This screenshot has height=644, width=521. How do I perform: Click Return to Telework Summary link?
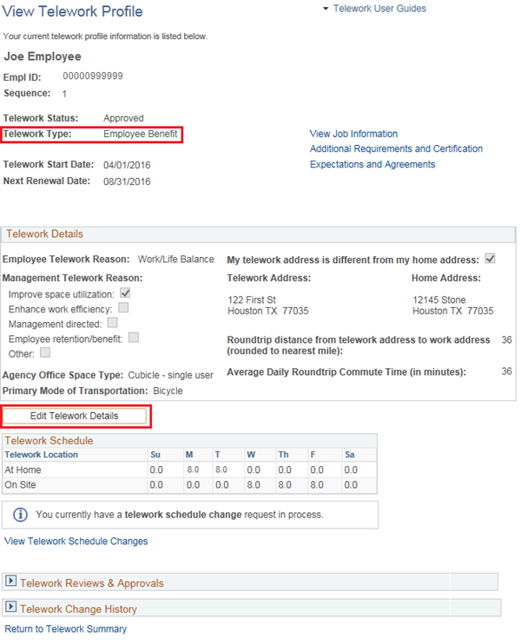(66, 628)
